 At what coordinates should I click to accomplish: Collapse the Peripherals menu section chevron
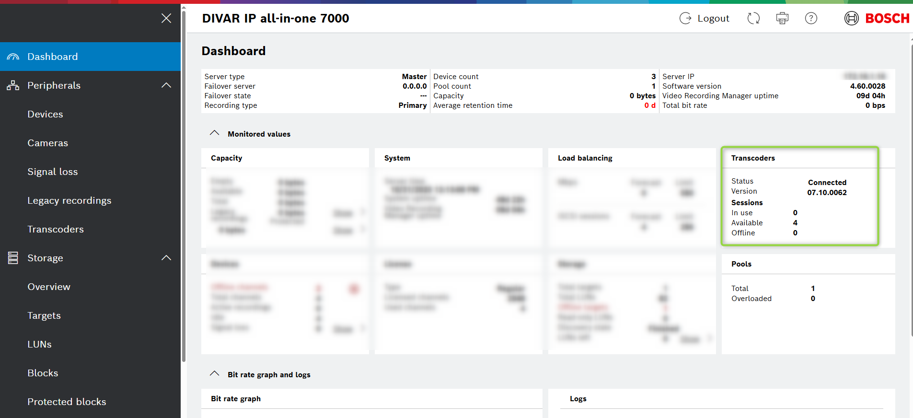[166, 85]
